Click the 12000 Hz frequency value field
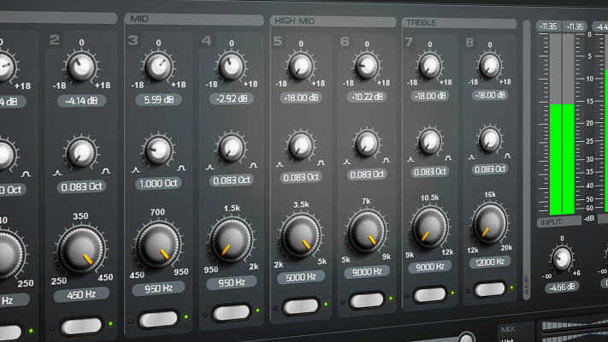The image size is (608, 342). click(489, 262)
